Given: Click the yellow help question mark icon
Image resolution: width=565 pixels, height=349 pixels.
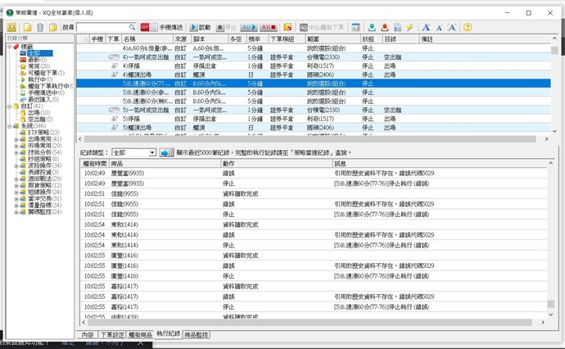Looking at the screenshot, I should pos(468,27).
